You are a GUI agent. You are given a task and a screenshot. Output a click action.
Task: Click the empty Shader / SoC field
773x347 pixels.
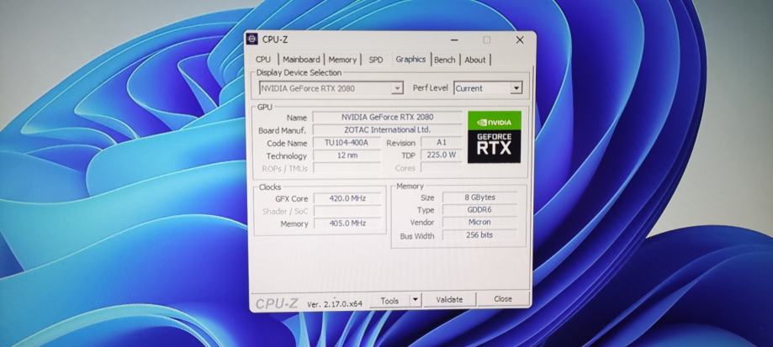click(347, 211)
